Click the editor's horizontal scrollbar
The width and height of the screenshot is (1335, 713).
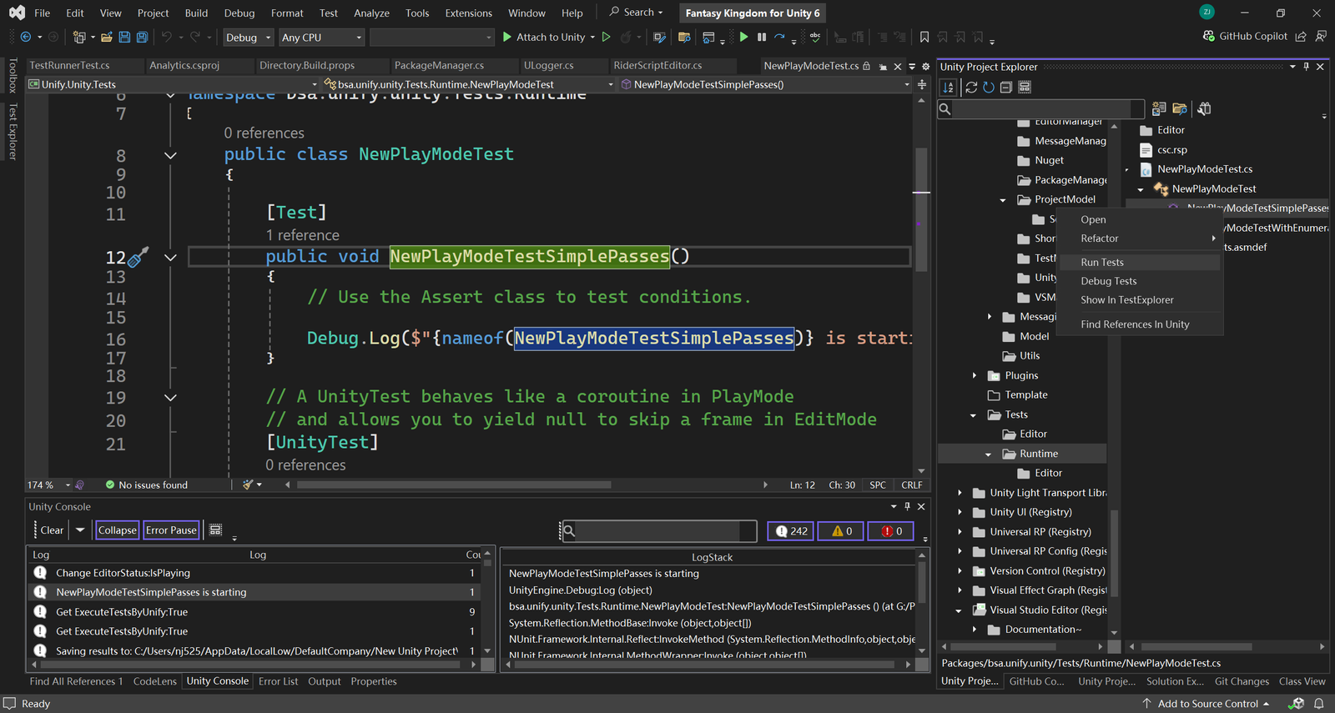click(455, 485)
